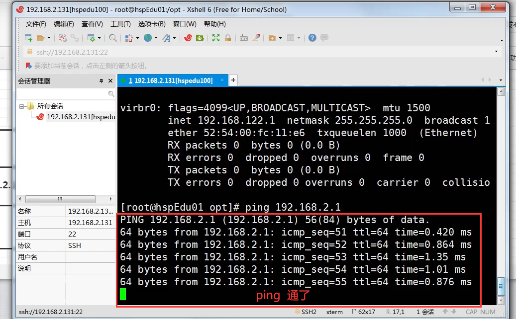Click the 协议 value SSH

91,246
